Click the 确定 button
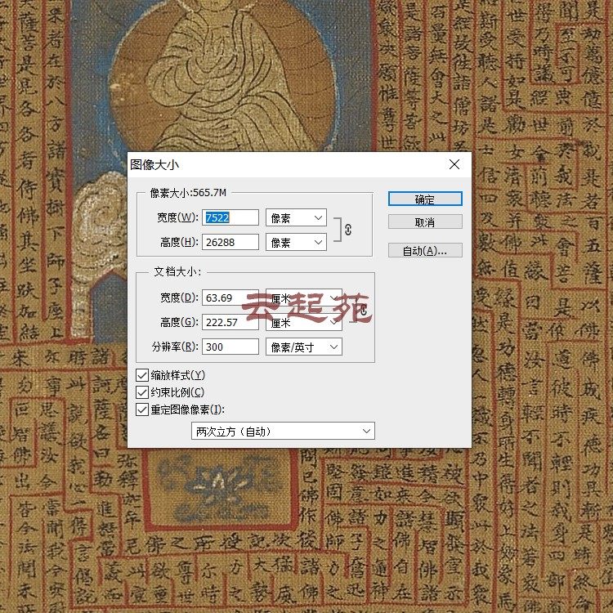The height and width of the screenshot is (613, 613). pyautogui.click(x=425, y=199)
